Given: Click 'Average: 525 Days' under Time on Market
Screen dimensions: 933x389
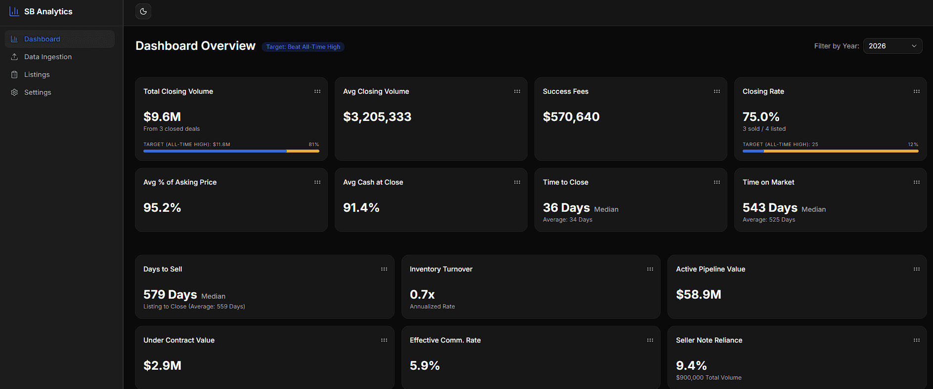Looking at the screenshot, I should tap(769, 220).
